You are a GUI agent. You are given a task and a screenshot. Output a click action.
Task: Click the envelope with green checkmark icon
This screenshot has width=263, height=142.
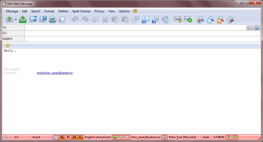click(188, 19)
